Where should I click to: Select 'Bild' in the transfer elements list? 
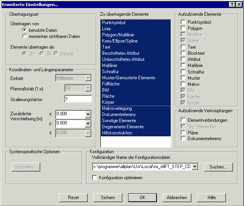click(136, 90)
